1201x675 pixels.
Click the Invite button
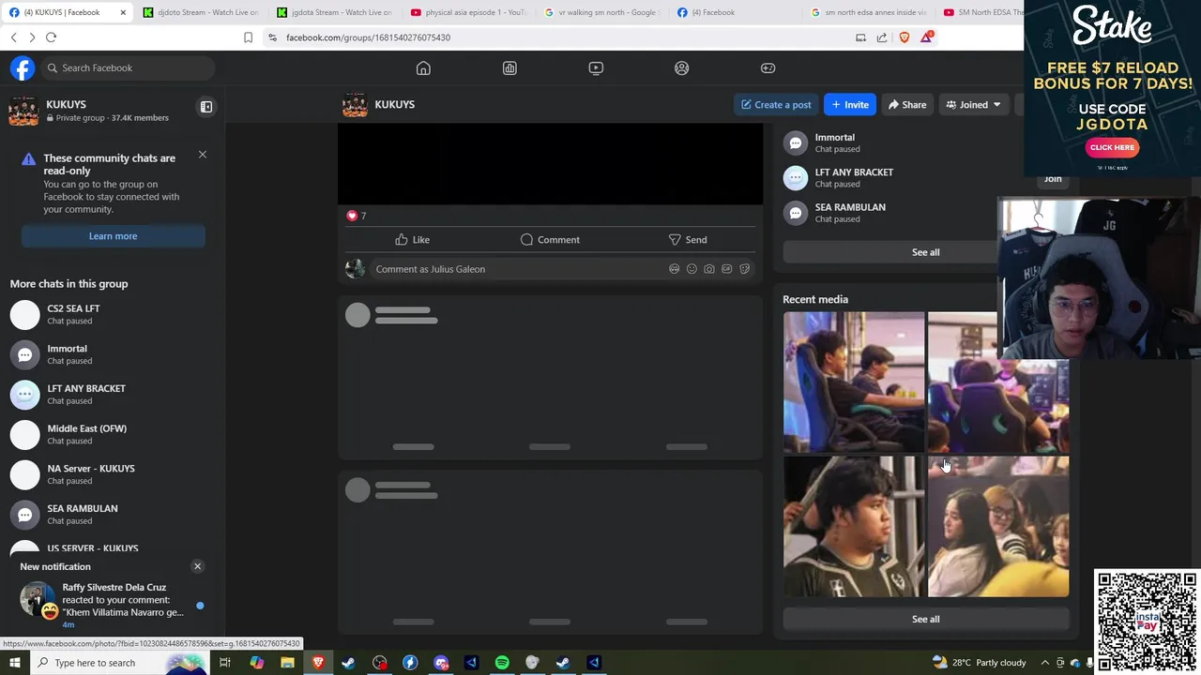point(850,104)
